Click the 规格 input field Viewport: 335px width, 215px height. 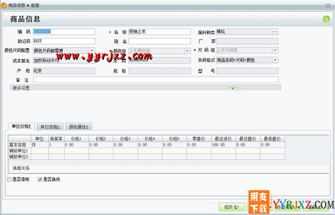[160, 71]
